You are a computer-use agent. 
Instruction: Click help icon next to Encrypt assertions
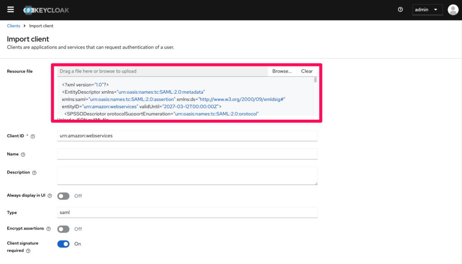click(x=48, y=229)
